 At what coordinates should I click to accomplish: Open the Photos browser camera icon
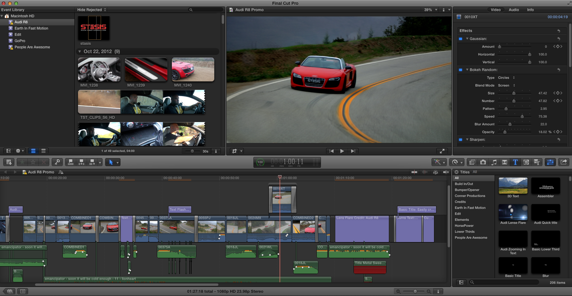coord(483,162)
